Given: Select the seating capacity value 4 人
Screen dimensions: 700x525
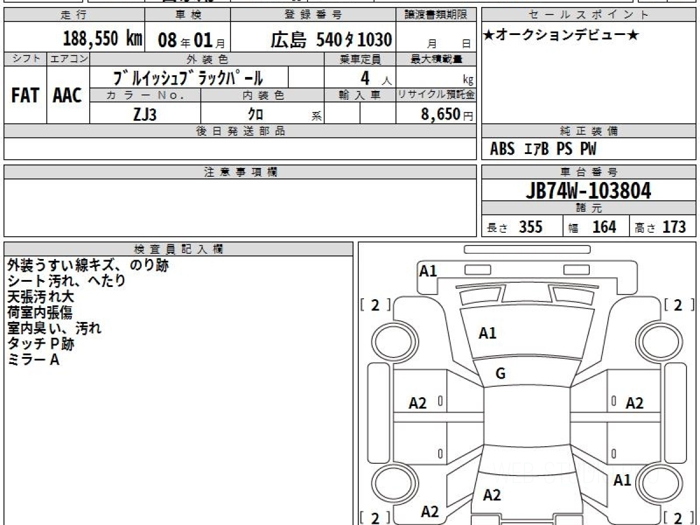Looking at the screenshot, I should (x=376, y=78).
